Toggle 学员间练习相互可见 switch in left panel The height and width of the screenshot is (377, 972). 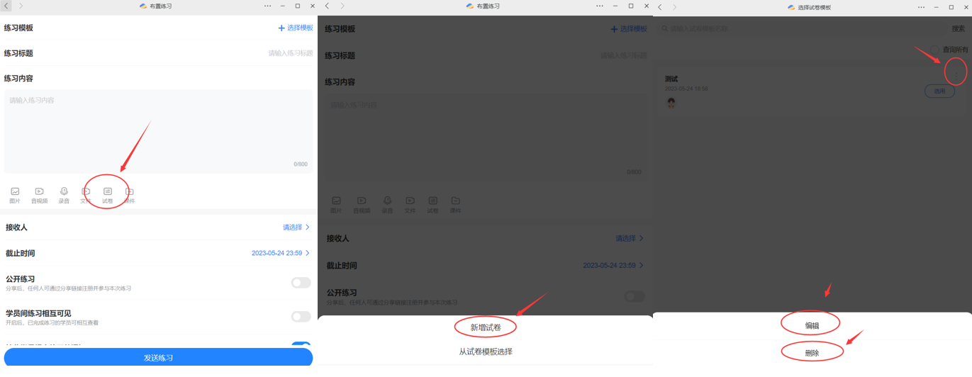click(301, 317)
